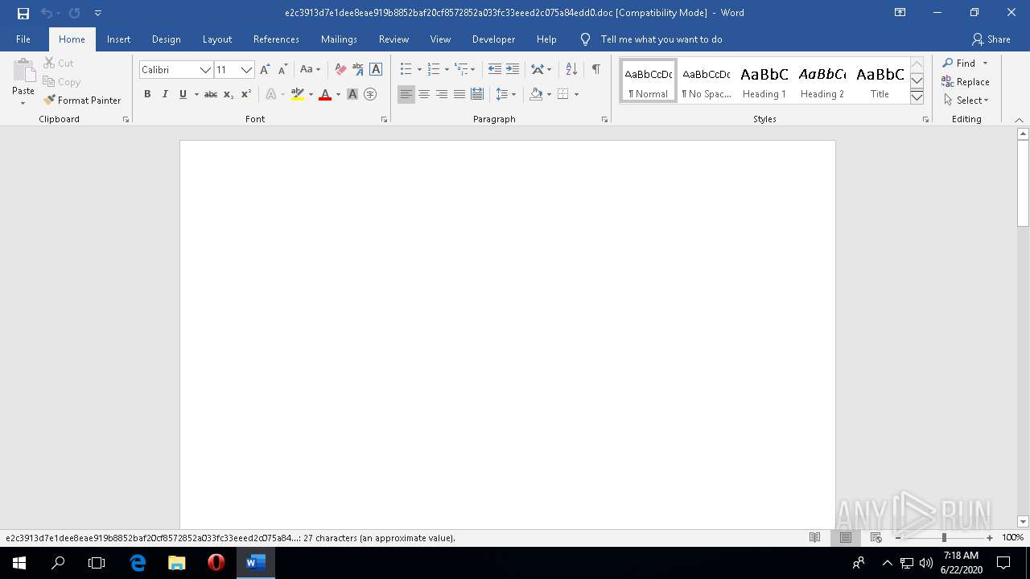Toggle Italic formatting
This screenshot has height=579, width=1030.
[165, 94]
